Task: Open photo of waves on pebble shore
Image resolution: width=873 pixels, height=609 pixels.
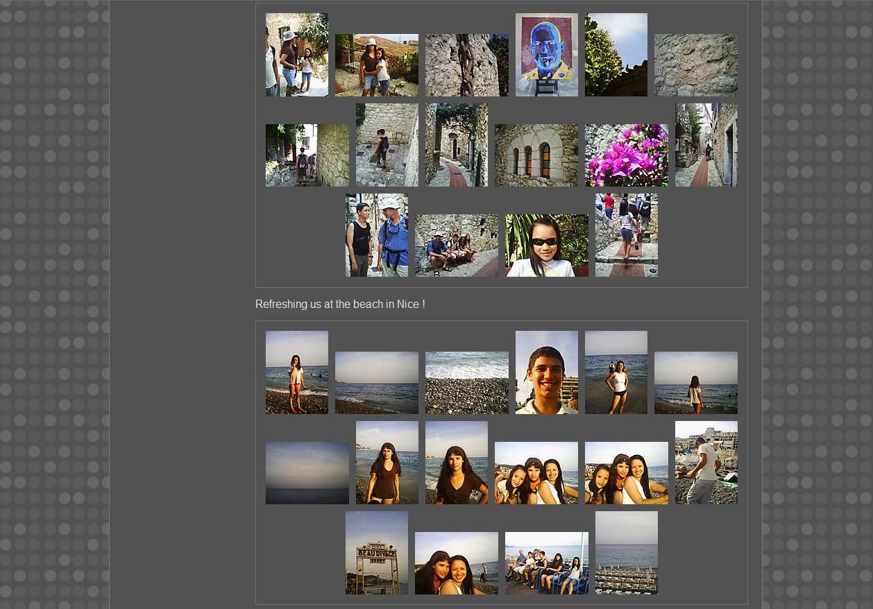Action: [466, 383]
